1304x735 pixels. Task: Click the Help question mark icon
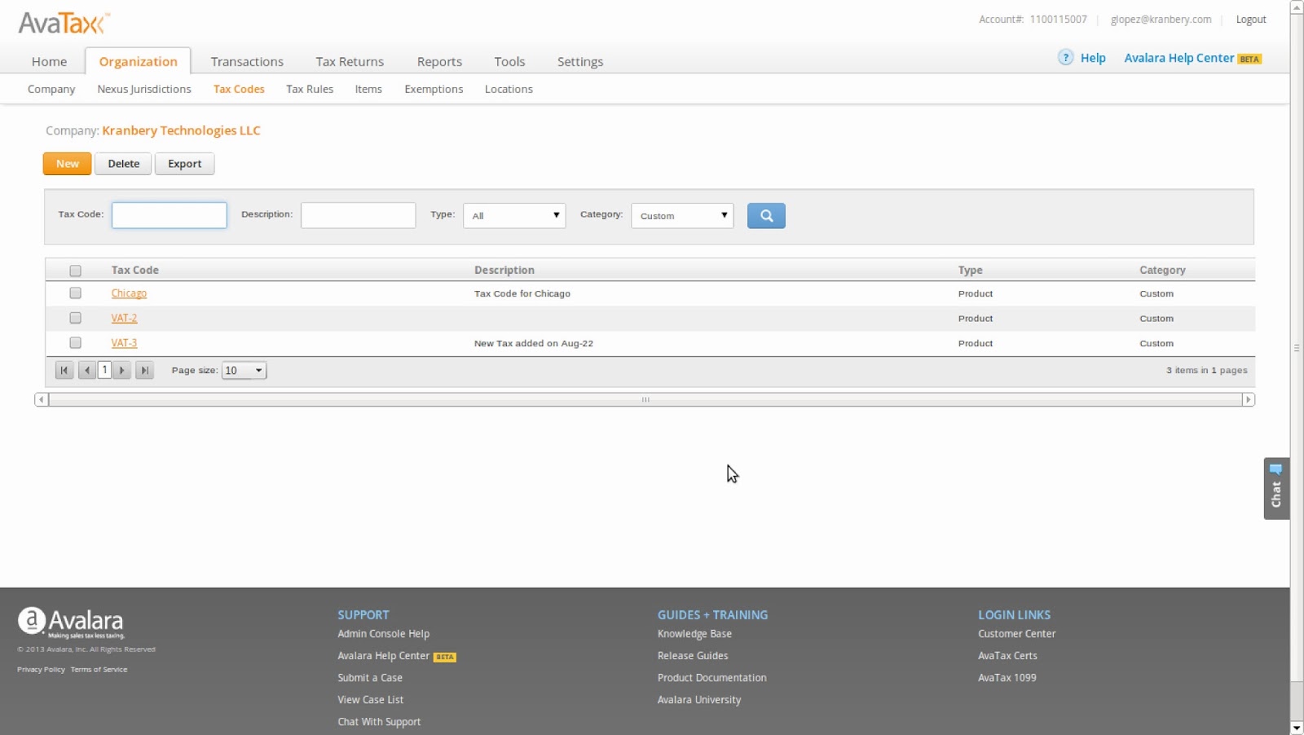1065,58
